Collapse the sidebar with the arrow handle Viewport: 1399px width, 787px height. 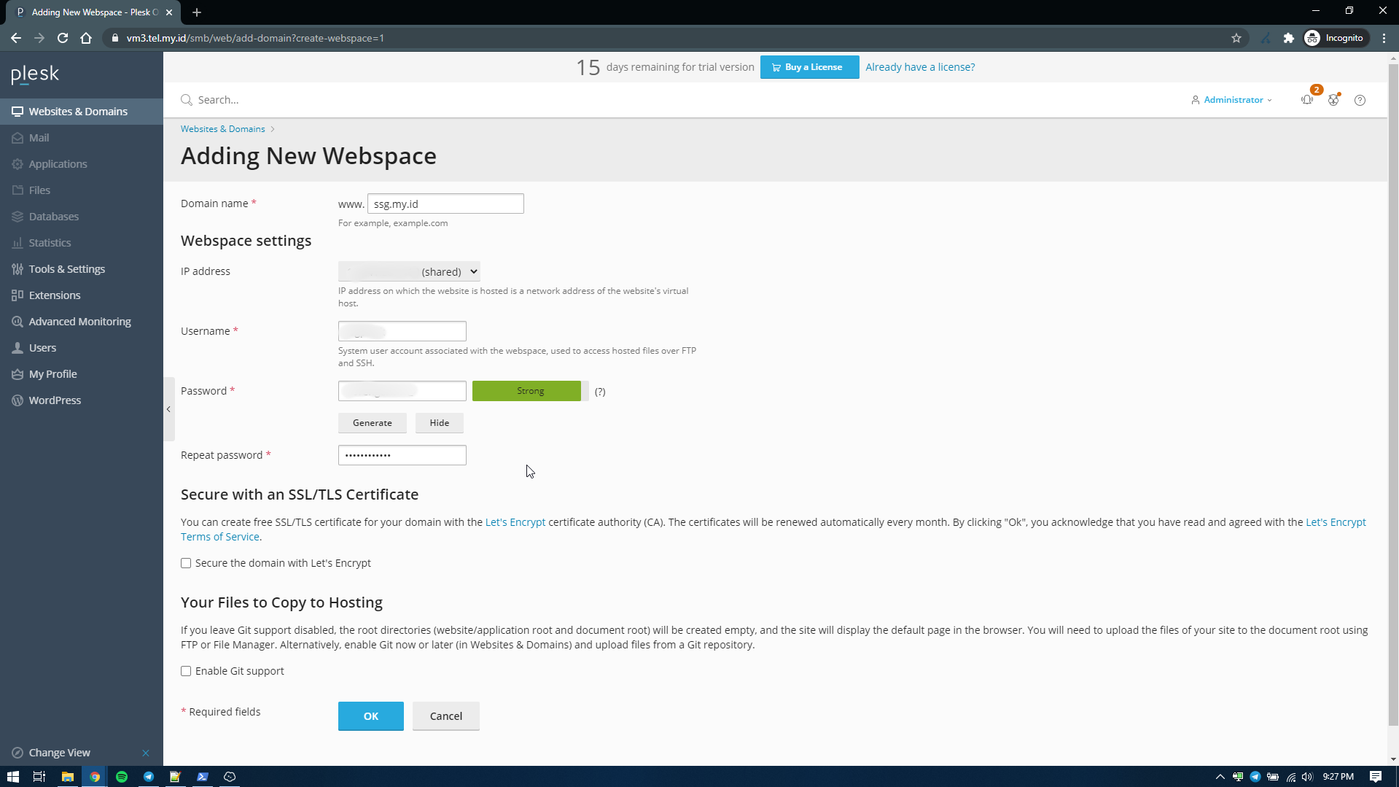coord(168,409)
